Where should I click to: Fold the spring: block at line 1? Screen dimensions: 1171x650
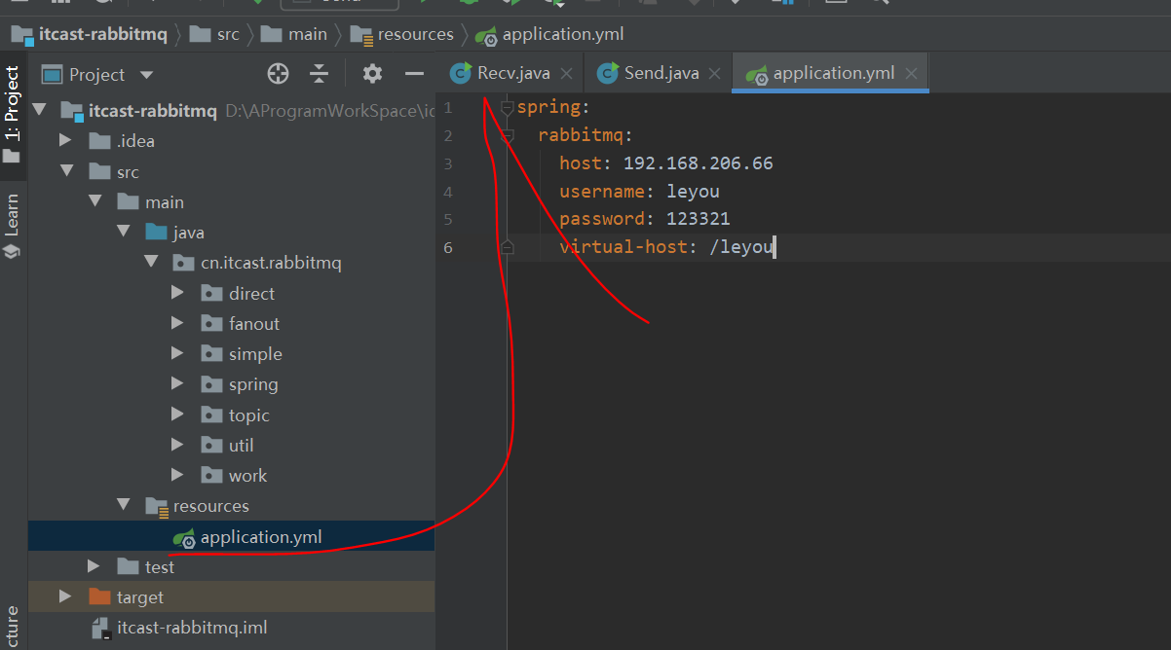(x=507, y=107)
